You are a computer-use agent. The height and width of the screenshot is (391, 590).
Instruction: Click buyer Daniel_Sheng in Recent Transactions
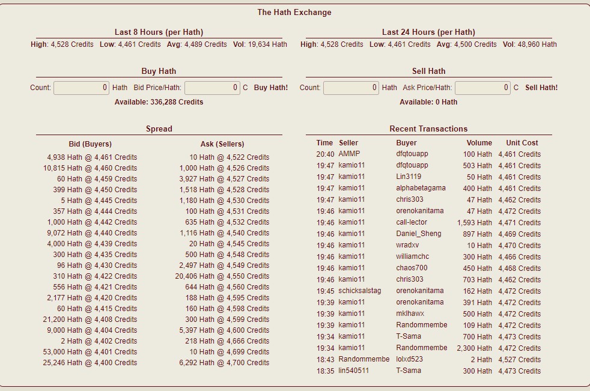pyautogui.click(x=418, y=234)
